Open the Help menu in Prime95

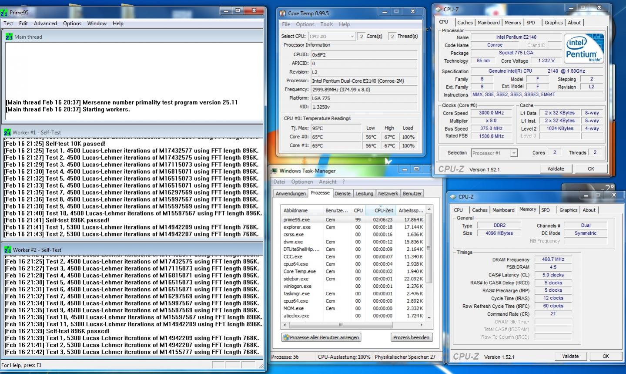coord(118,24)
